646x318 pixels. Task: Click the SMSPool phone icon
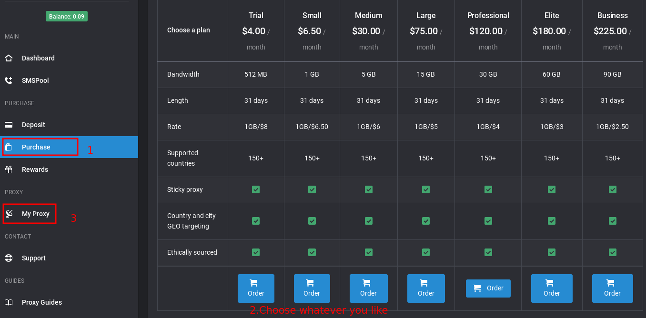9,80
